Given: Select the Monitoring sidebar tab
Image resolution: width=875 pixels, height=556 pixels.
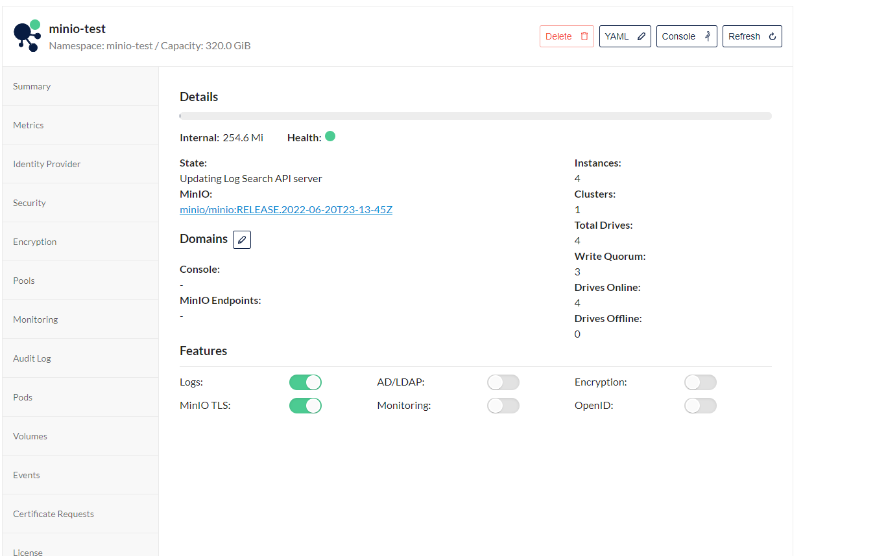Looking at the screenshot, I should click(x=80, y=319).
